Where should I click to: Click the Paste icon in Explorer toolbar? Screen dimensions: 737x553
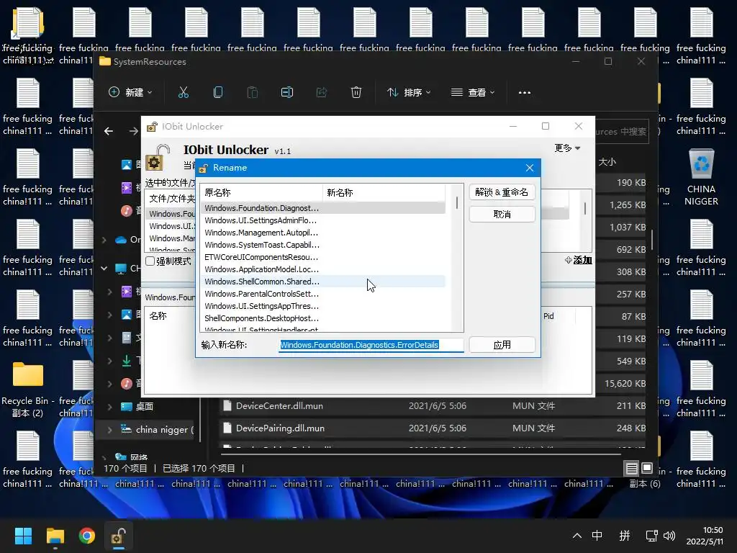click(253, 93)
